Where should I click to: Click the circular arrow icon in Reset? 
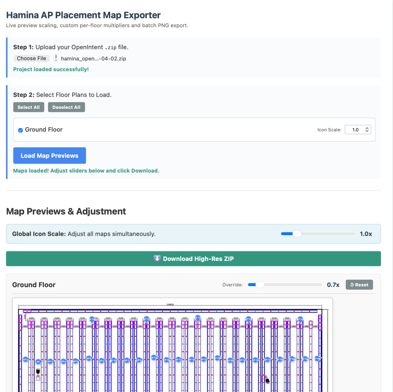[x=352, y=285]
